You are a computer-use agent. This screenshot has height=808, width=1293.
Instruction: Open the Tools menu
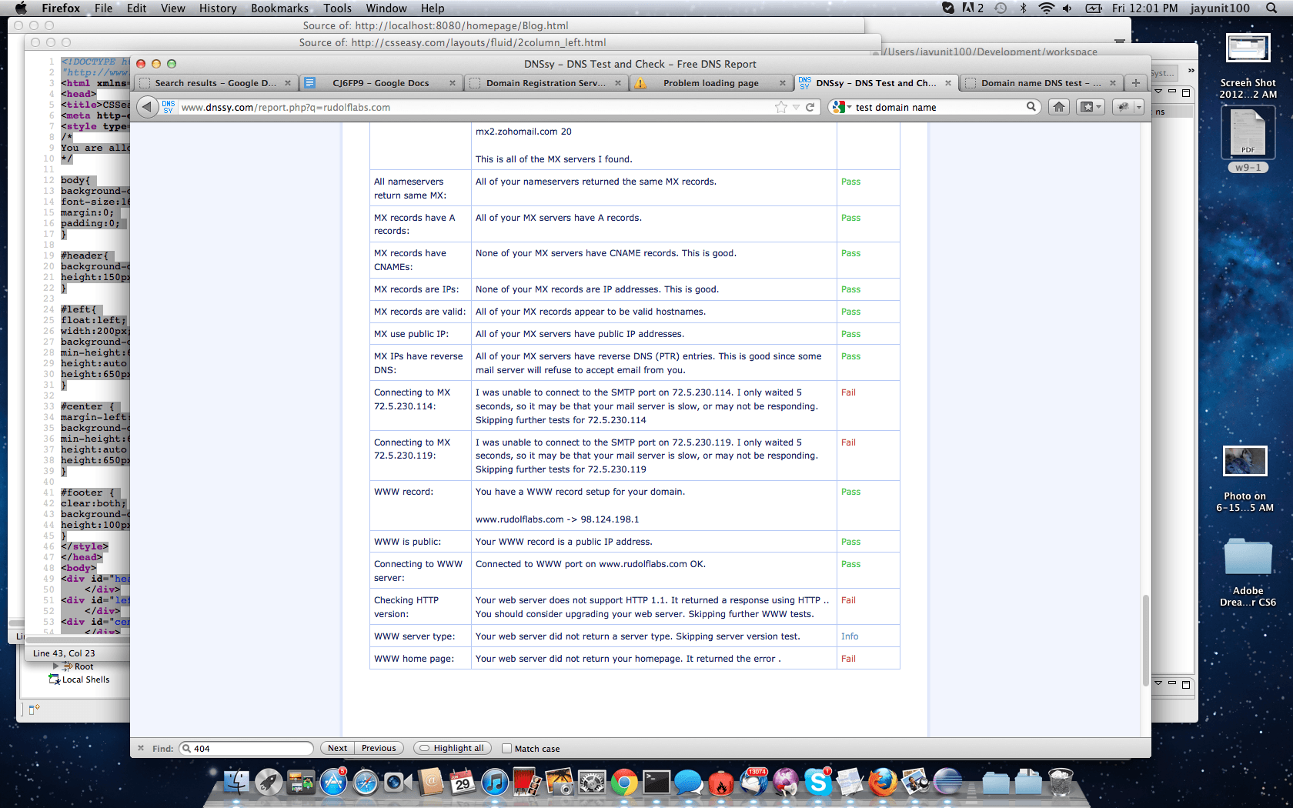coord(337,8)
